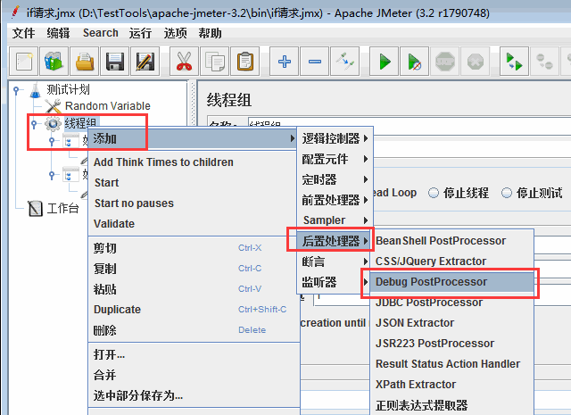Click the Expand All plus icon
The image size is (571, 415).
coord(285,62)
